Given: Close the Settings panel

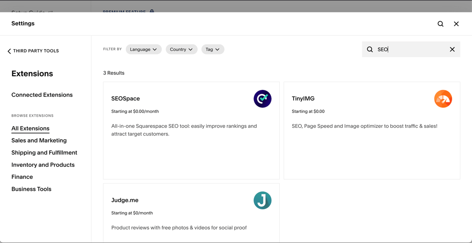Looking at the screenshot, I should [456, 24].
